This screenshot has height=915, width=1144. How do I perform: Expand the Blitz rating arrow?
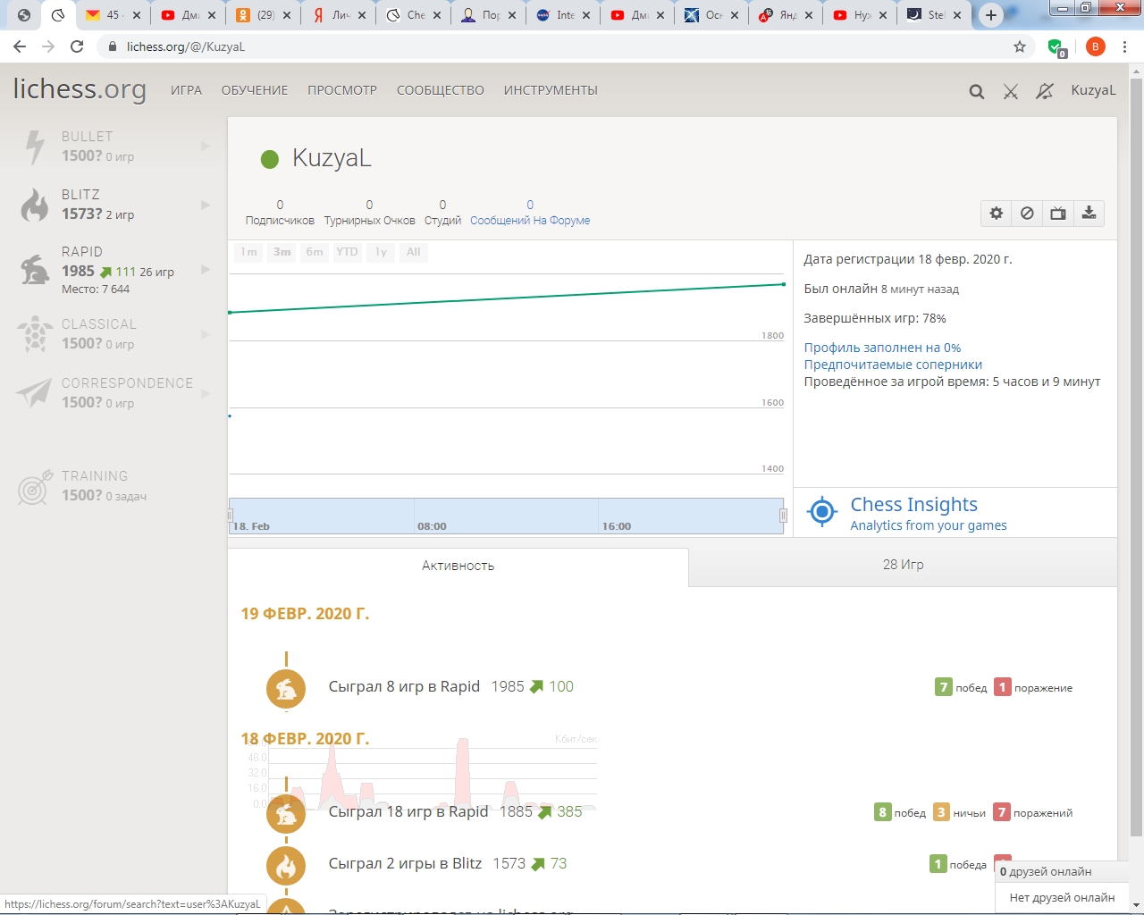point(206,205)
